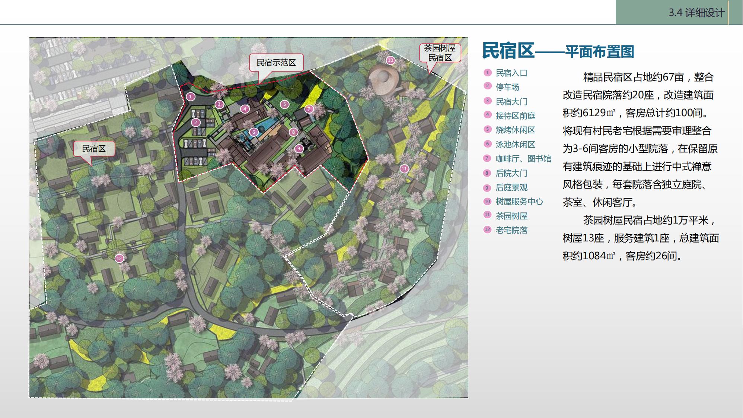Select marker 6 (泳池休闲区) on the map
Screen dimensions: 743x418
(x=254, y=132)
